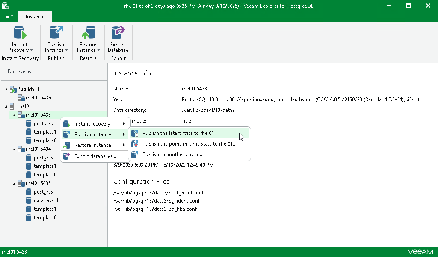Click the PostgreSQL 13.3 version text
Viewport: 438px width, 257px height.
tap(301, 99)
